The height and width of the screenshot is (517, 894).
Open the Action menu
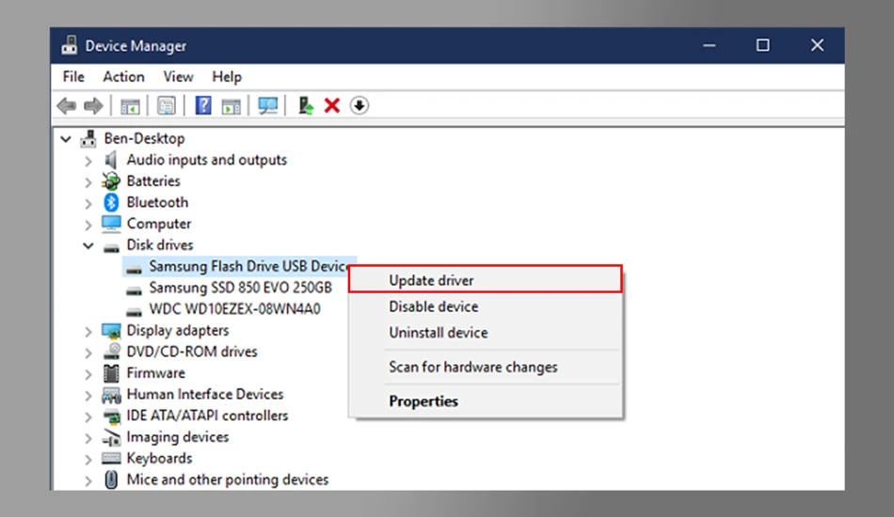[123, 76]
